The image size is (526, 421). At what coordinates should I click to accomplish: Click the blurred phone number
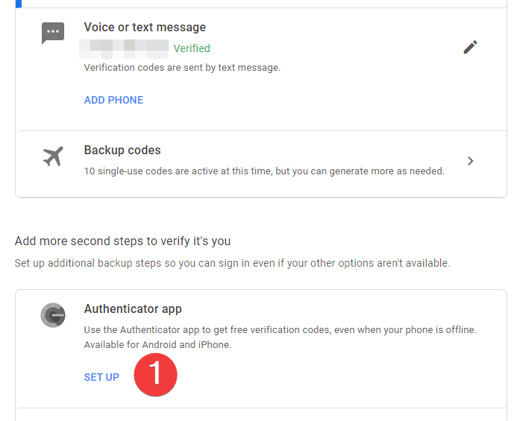click(x=124, y=49)
